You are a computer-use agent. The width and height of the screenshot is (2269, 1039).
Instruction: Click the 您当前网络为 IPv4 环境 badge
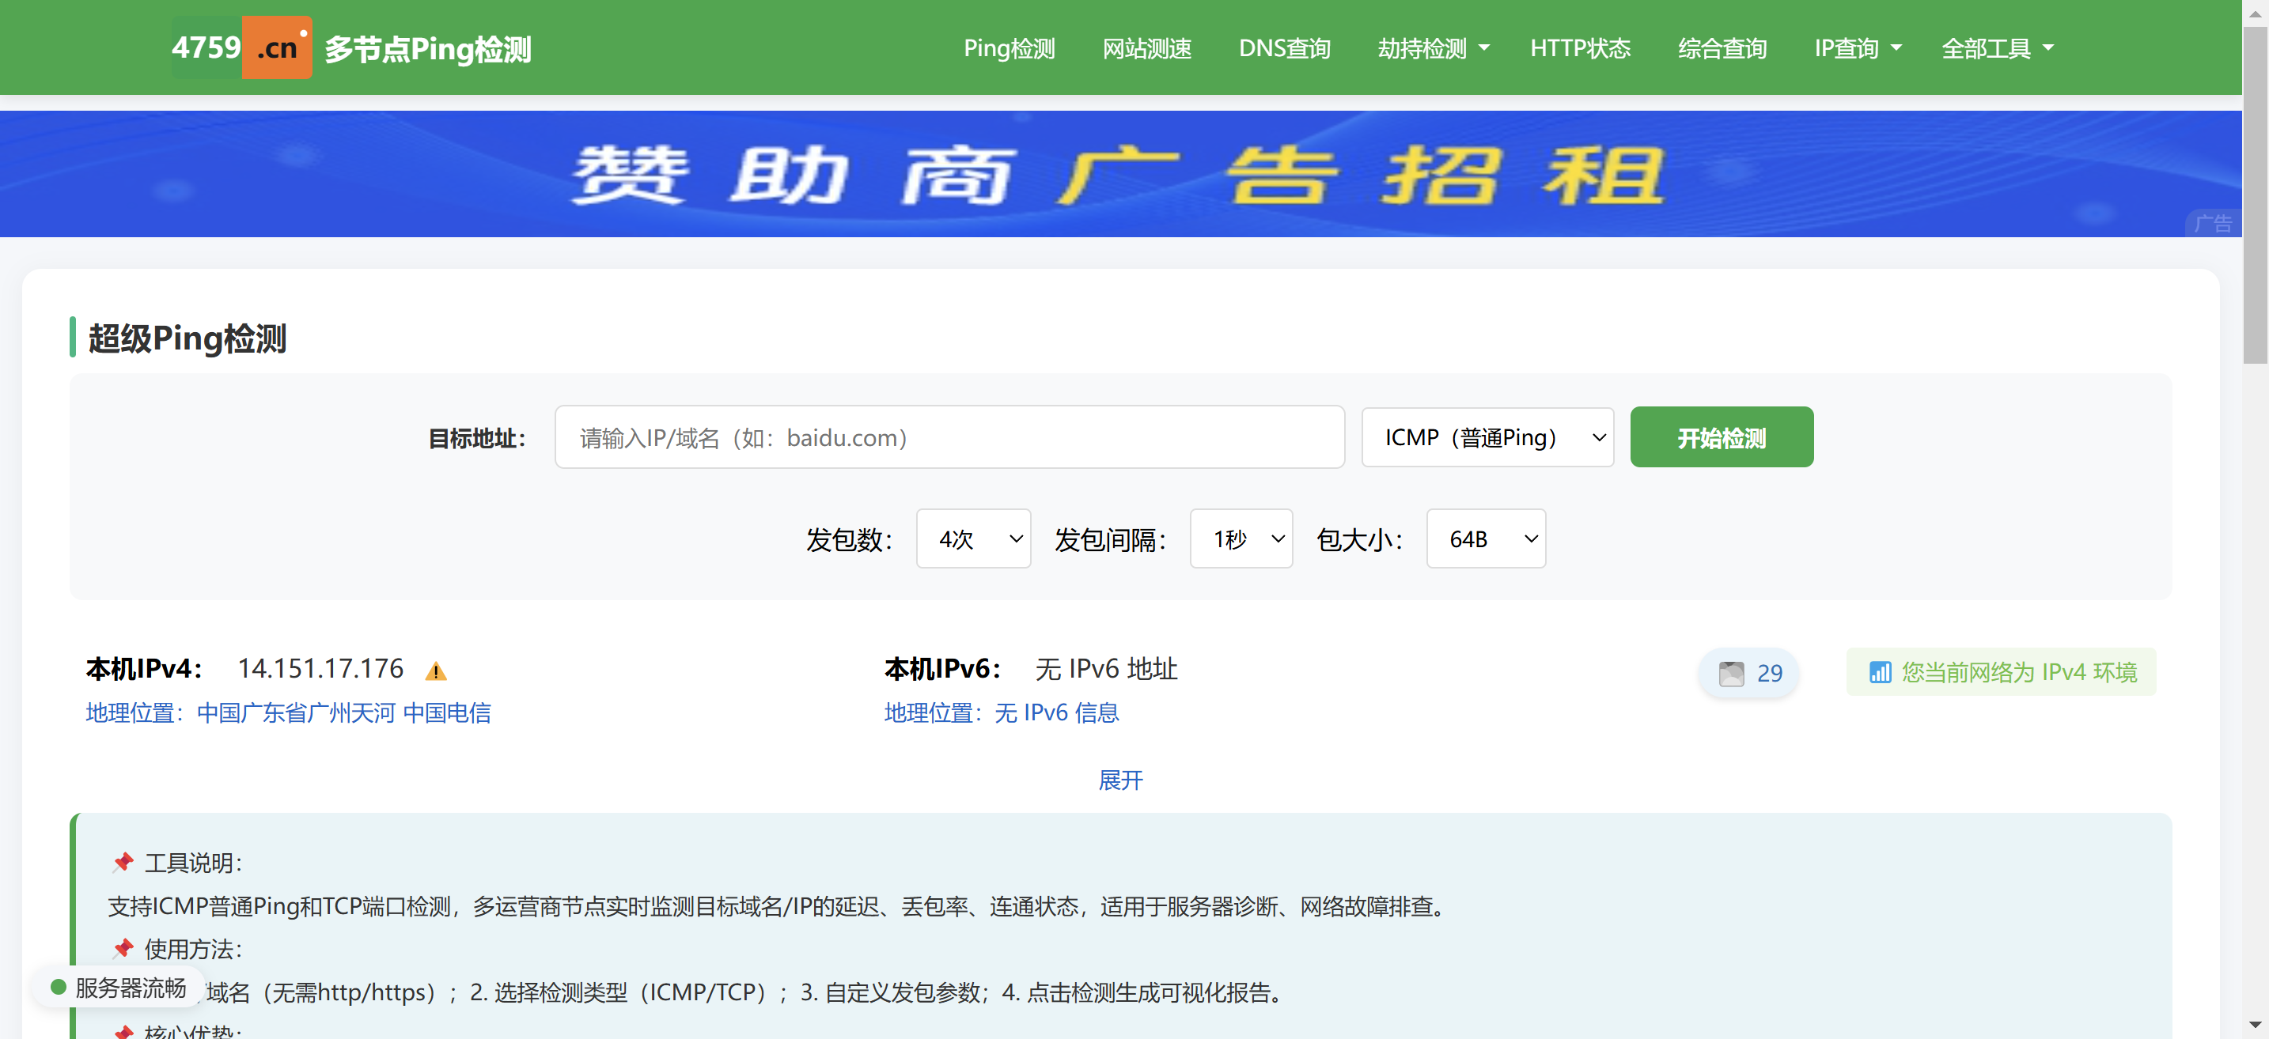coord(2002,673)
